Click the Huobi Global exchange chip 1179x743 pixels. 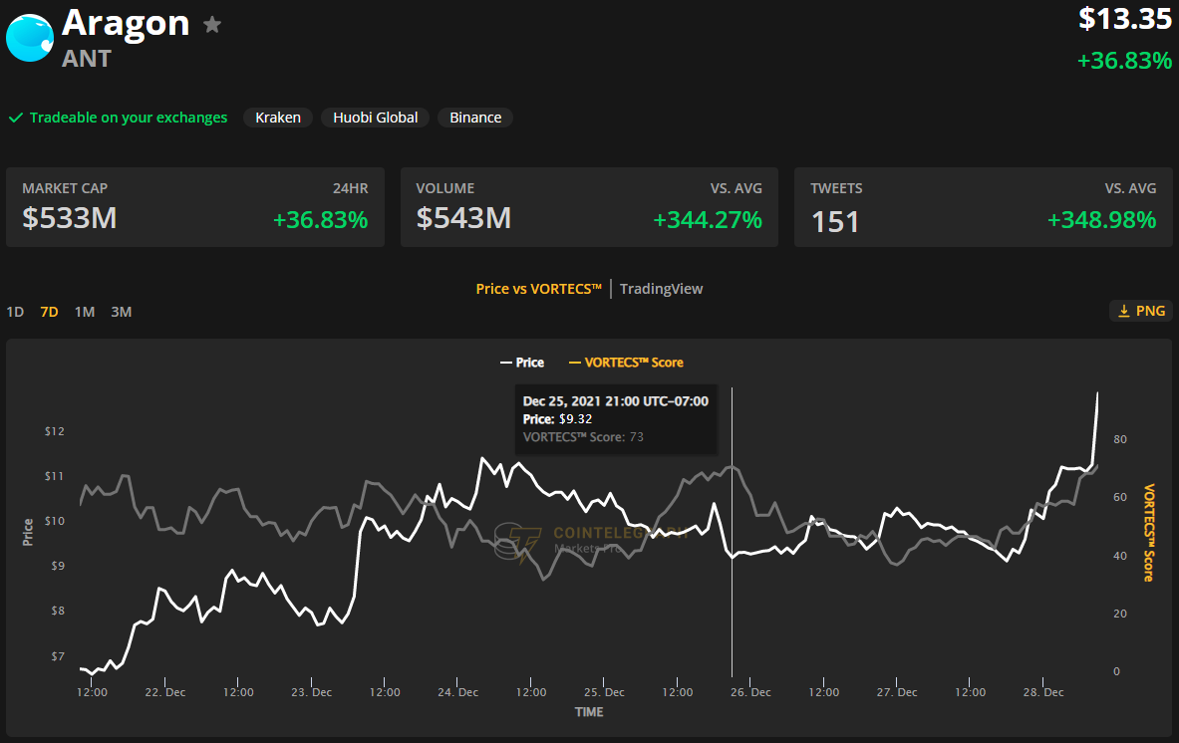click(x=376, y=118)
